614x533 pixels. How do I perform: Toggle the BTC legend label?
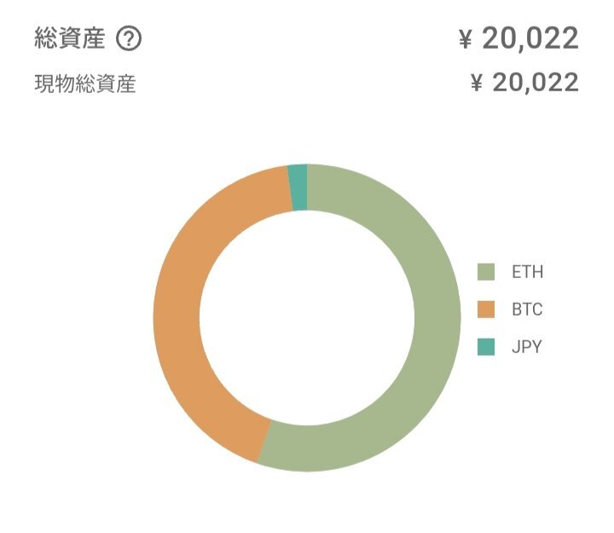click(527, 310)
